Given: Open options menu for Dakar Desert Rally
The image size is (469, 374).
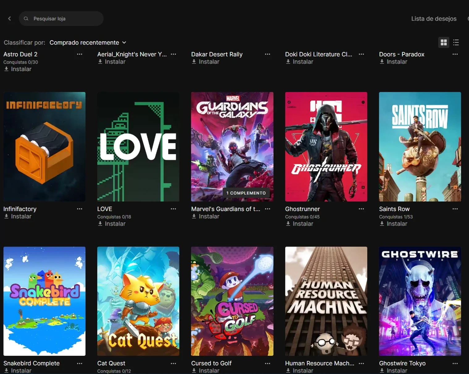Looking at the screenshot, I should 268,54.
